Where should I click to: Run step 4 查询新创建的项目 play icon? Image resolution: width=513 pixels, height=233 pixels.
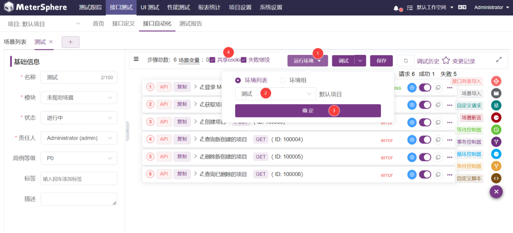[x=412, y=139]
